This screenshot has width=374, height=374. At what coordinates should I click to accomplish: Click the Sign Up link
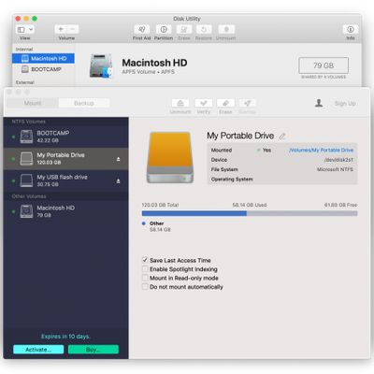345,104
